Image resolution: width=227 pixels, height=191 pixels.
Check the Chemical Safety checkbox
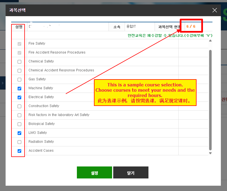[x=19, y=62]
